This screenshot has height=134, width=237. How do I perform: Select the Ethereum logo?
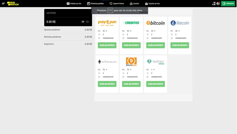pos(107,62)
